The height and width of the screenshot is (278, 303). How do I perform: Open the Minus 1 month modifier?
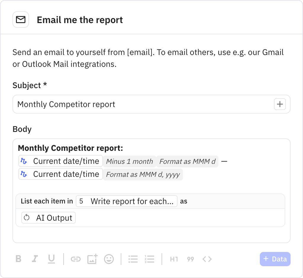130,161
